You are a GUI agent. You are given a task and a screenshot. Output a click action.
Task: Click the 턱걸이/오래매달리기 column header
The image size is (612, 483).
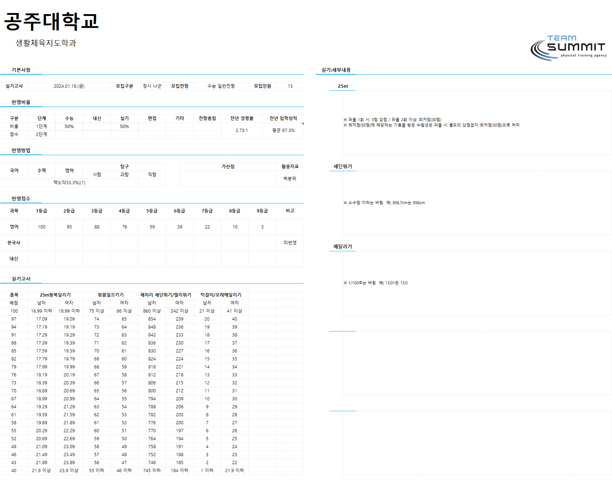point(221,295)
